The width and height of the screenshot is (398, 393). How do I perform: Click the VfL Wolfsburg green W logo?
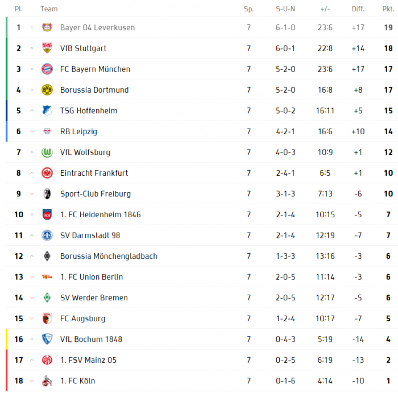[47, 152]
